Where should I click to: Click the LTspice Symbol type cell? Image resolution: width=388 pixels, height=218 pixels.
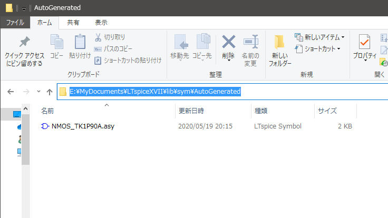click(278, 126)
